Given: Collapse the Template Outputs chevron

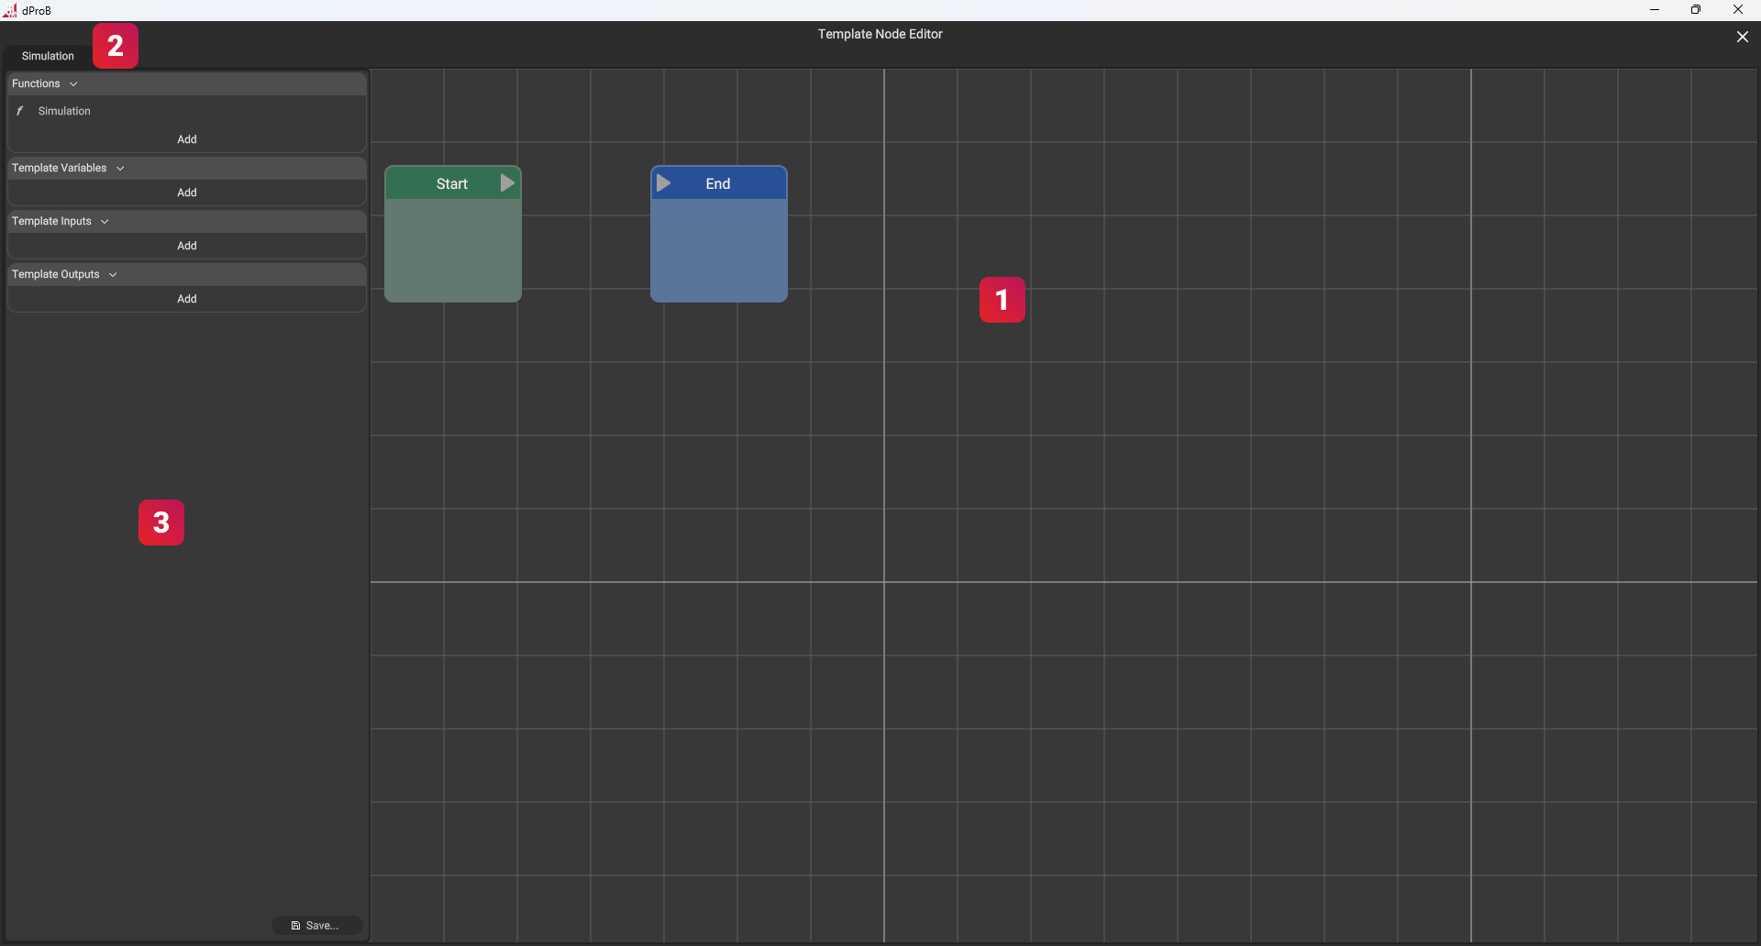Looking at the screenshot, I should (x=113, y=275).
